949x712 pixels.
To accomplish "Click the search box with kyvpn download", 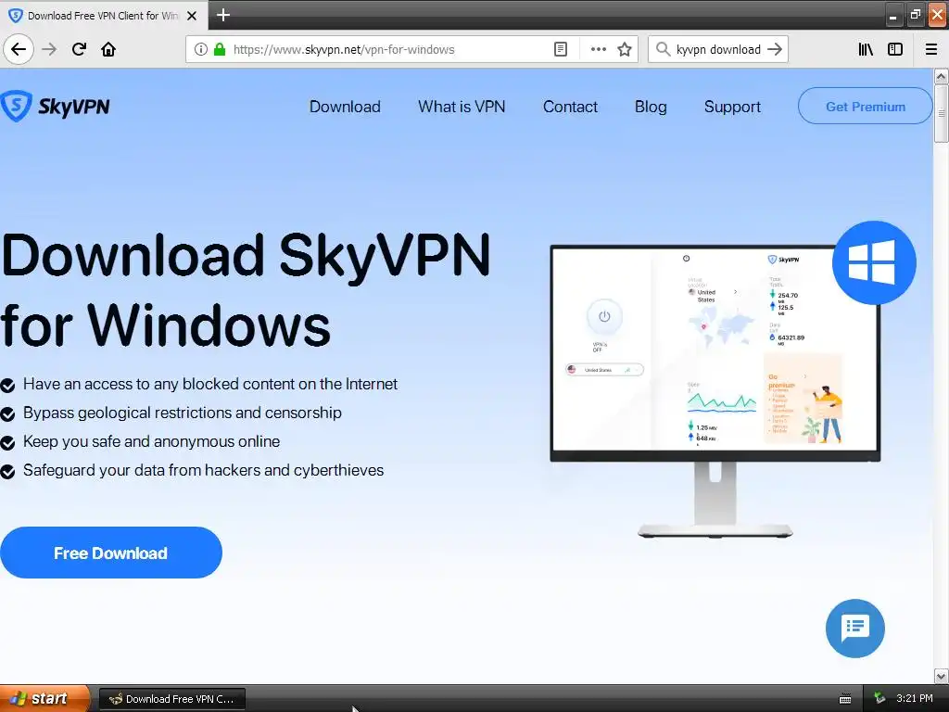I will pyautogui.click(x=718, y=49).
